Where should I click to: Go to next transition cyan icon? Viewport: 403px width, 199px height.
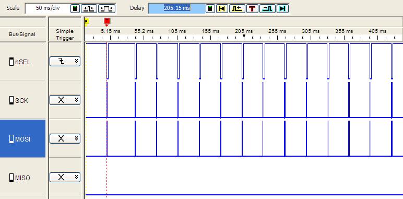coord(268,8)
